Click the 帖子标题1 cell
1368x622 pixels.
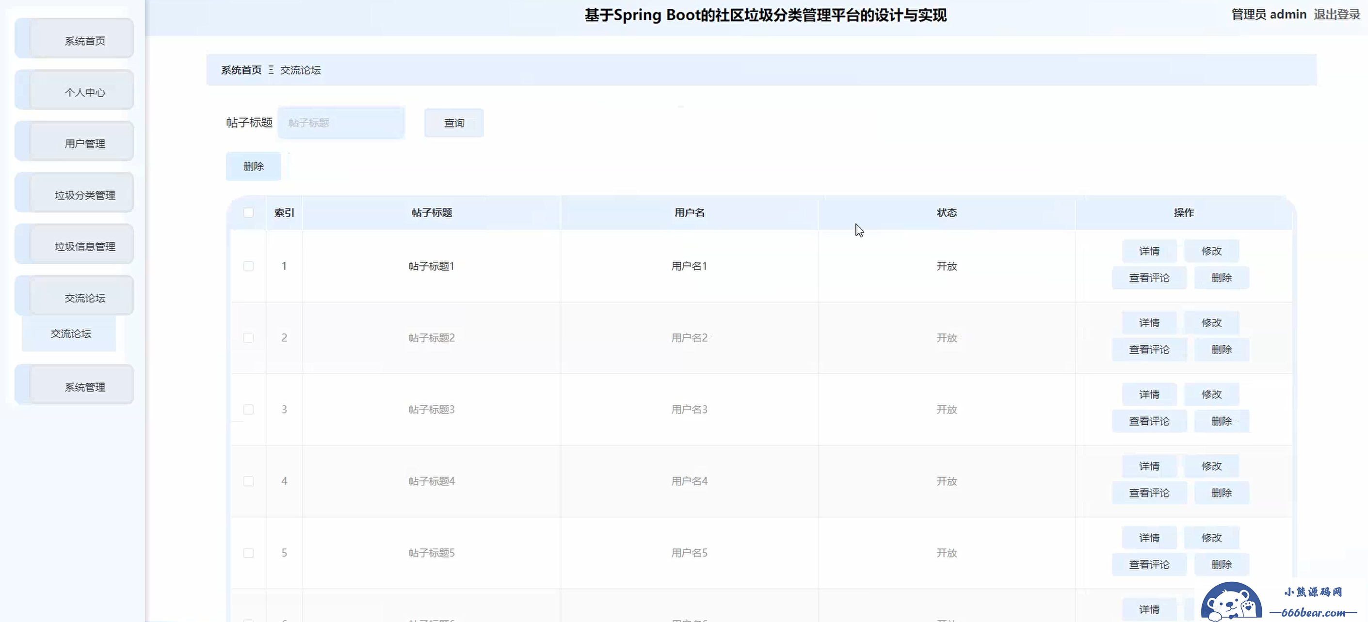click(x=432, y=267)
